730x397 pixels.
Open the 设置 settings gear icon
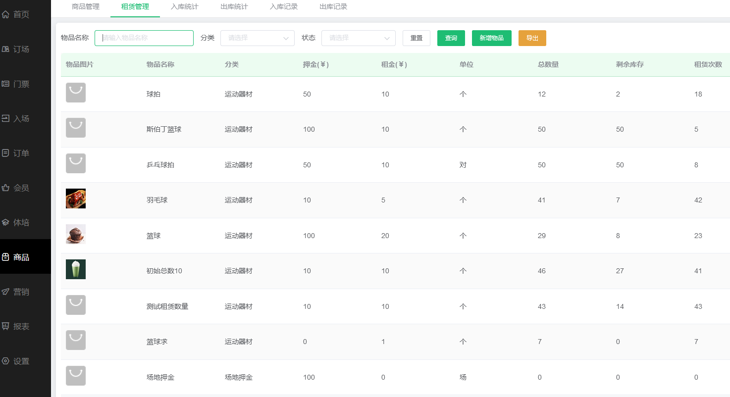pyautogui.click(x=6, y=361)
